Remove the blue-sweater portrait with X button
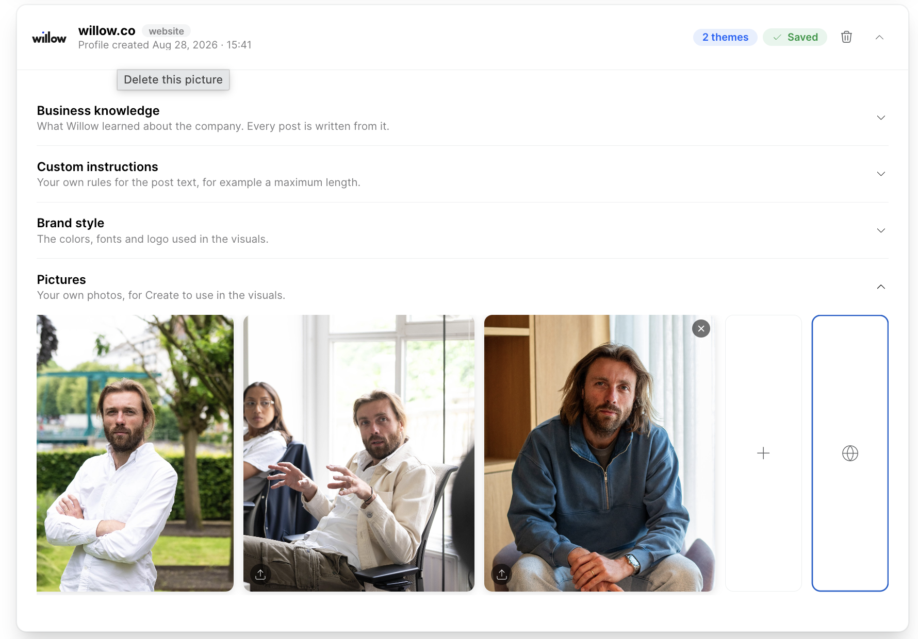Viewport: 918px width, 639px height. (x=701, y=329)
